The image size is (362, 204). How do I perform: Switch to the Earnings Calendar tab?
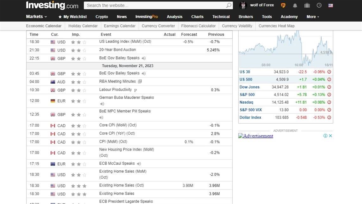pyautogui.click(x=120, y=26)
